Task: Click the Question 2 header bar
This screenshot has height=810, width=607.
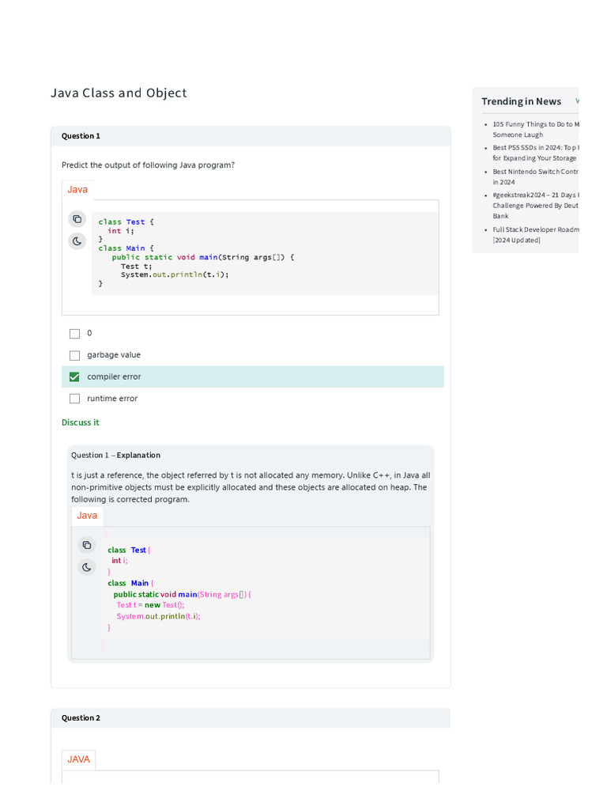Action: pyautogui.click(x=251, y=718)
